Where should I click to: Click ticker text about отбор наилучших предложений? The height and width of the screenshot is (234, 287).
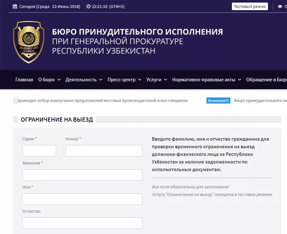click(x=103, y=100)
